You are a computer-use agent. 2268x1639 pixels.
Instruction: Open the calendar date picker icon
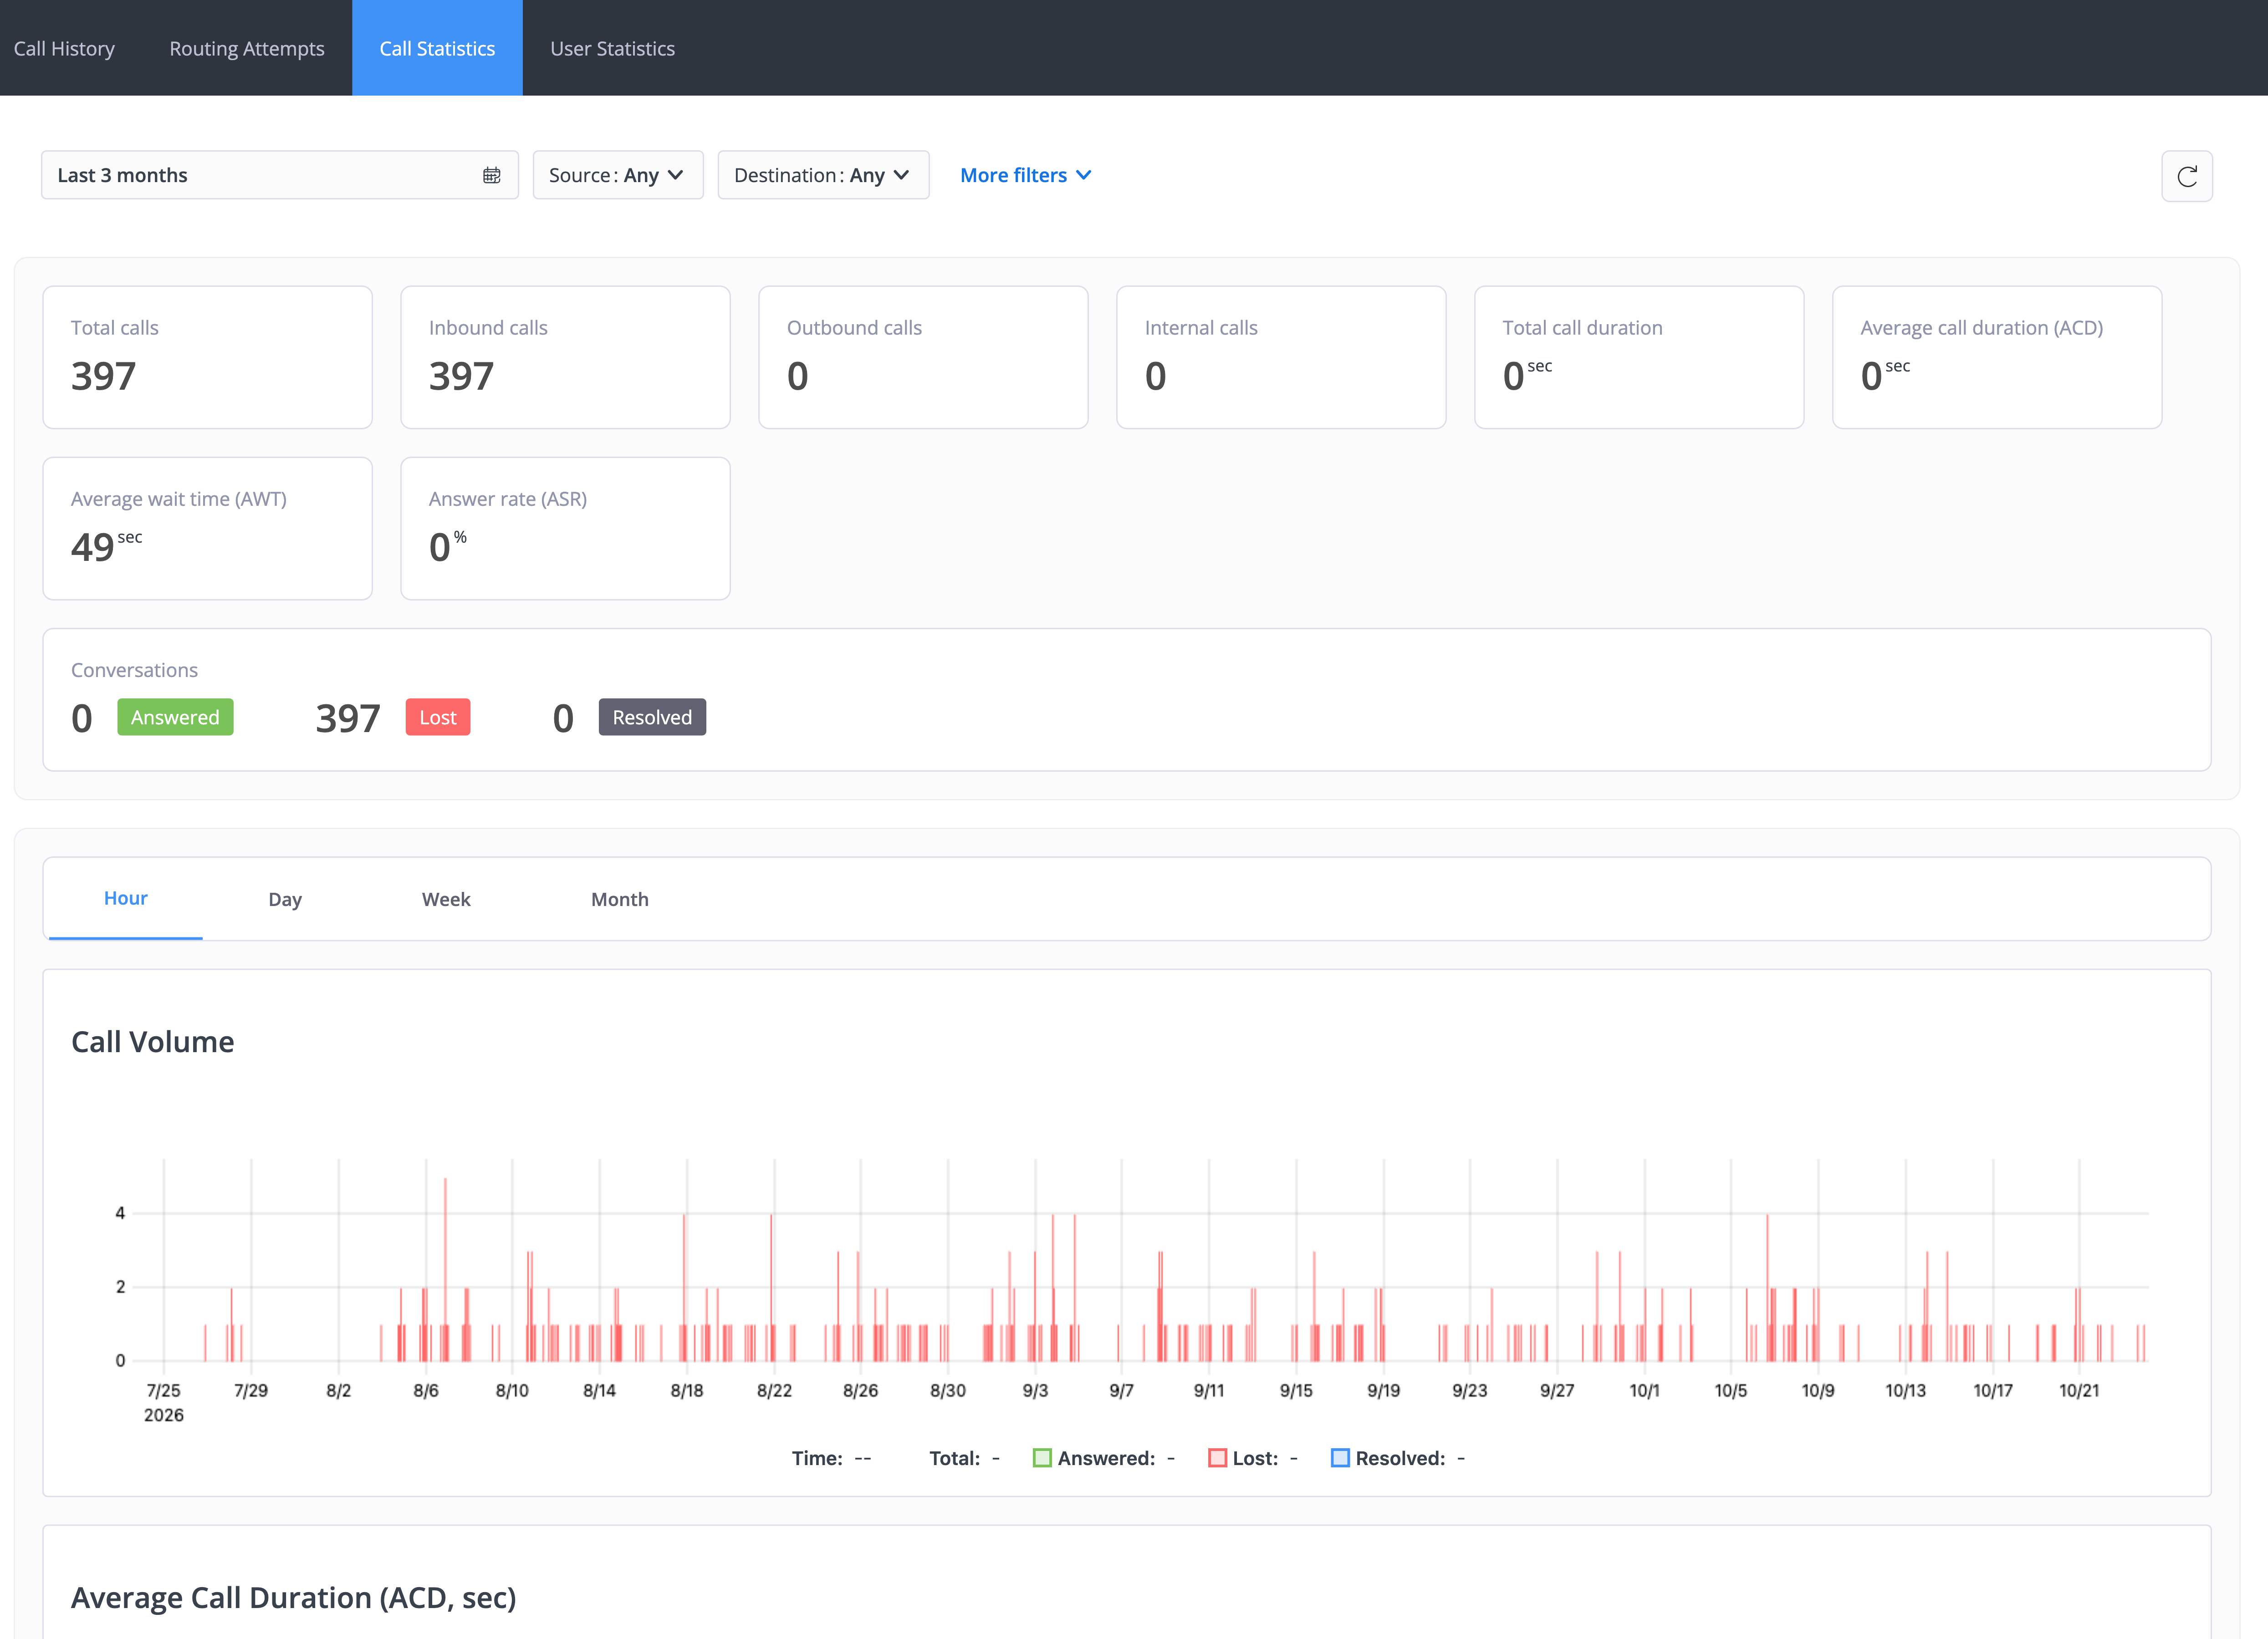point(491,175)
